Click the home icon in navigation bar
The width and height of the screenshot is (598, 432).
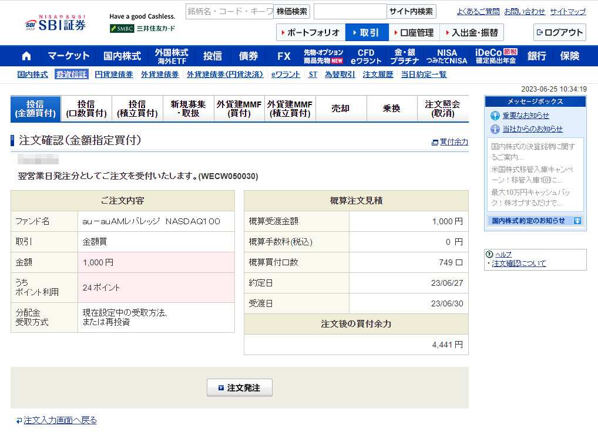[x=26, y=56]
